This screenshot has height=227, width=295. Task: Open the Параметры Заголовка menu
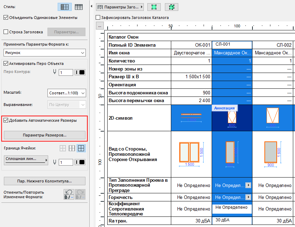pyautogui.click(x=120, y=7)
